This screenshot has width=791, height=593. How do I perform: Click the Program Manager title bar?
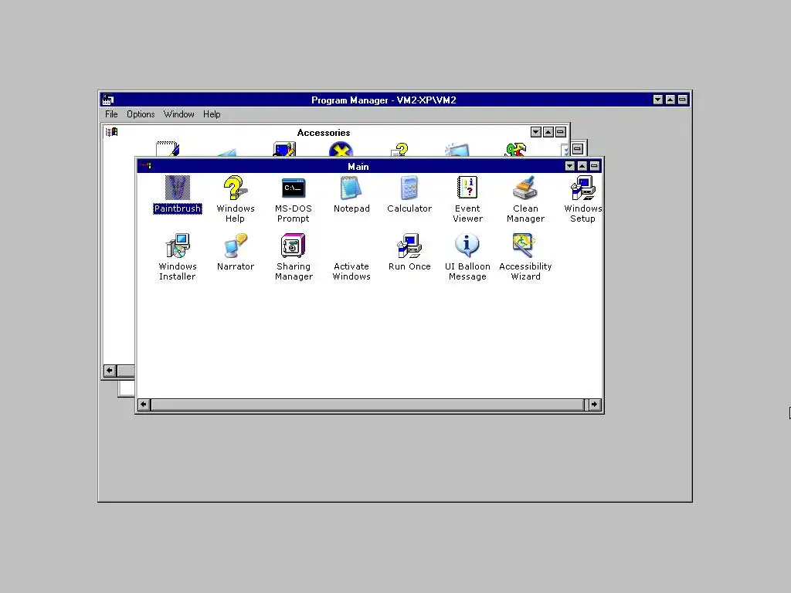(383, 100)
